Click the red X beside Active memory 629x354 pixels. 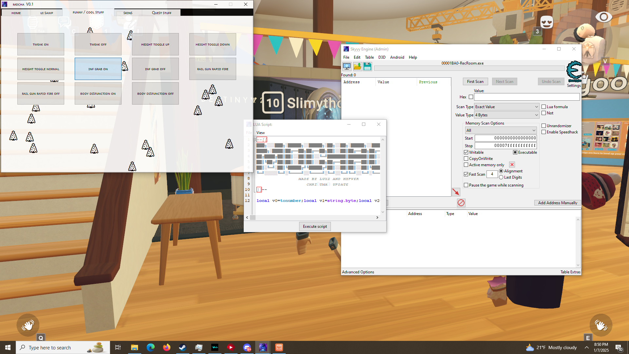tap(512, 165)
